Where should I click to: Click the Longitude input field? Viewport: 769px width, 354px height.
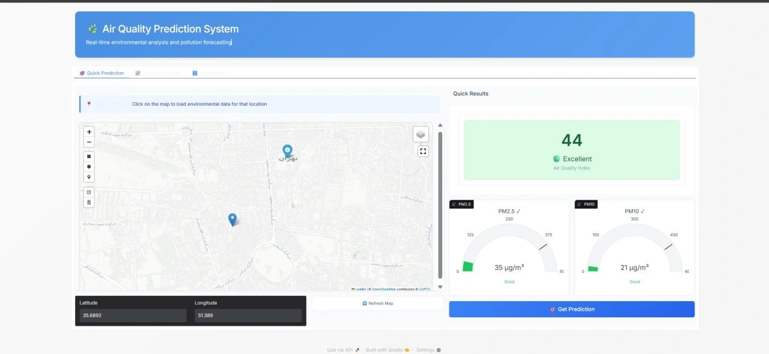[248, 316]
